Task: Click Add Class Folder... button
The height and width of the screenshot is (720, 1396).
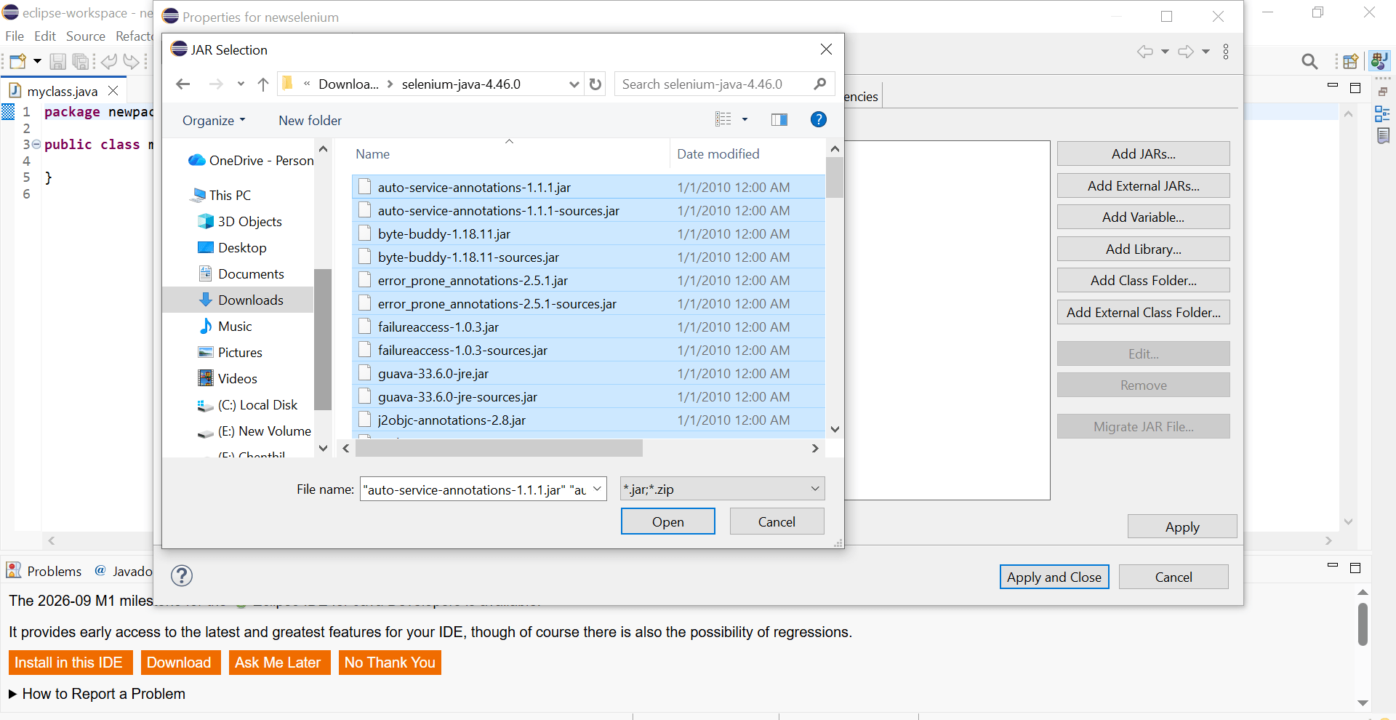Action: [1143, 281]
